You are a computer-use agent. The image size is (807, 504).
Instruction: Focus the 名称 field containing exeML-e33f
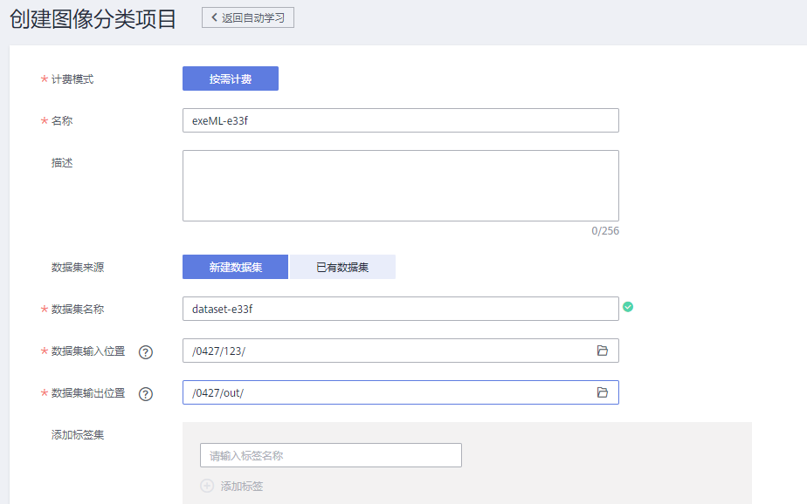pyautogui.click(x=400, y=120)
